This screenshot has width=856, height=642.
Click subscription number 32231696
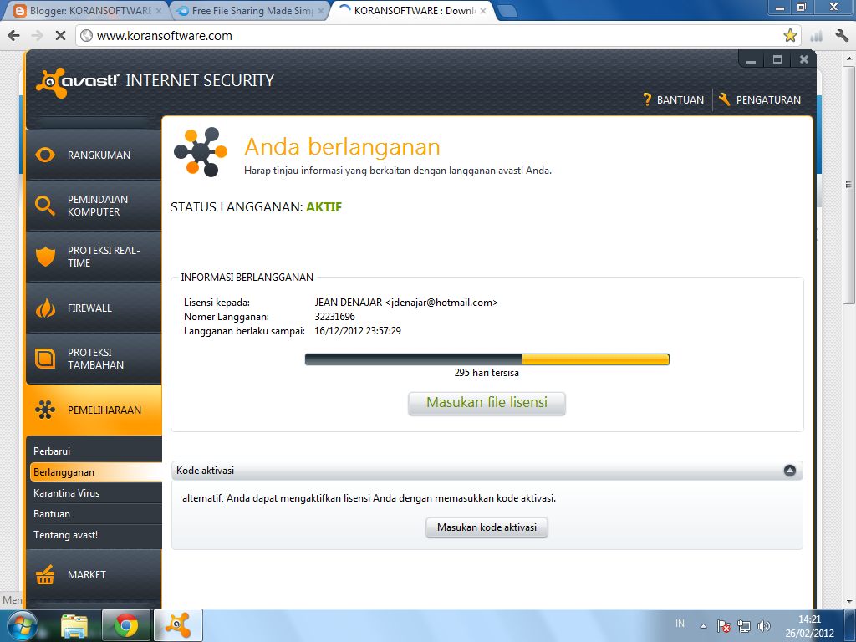click(x=334, y=317)
